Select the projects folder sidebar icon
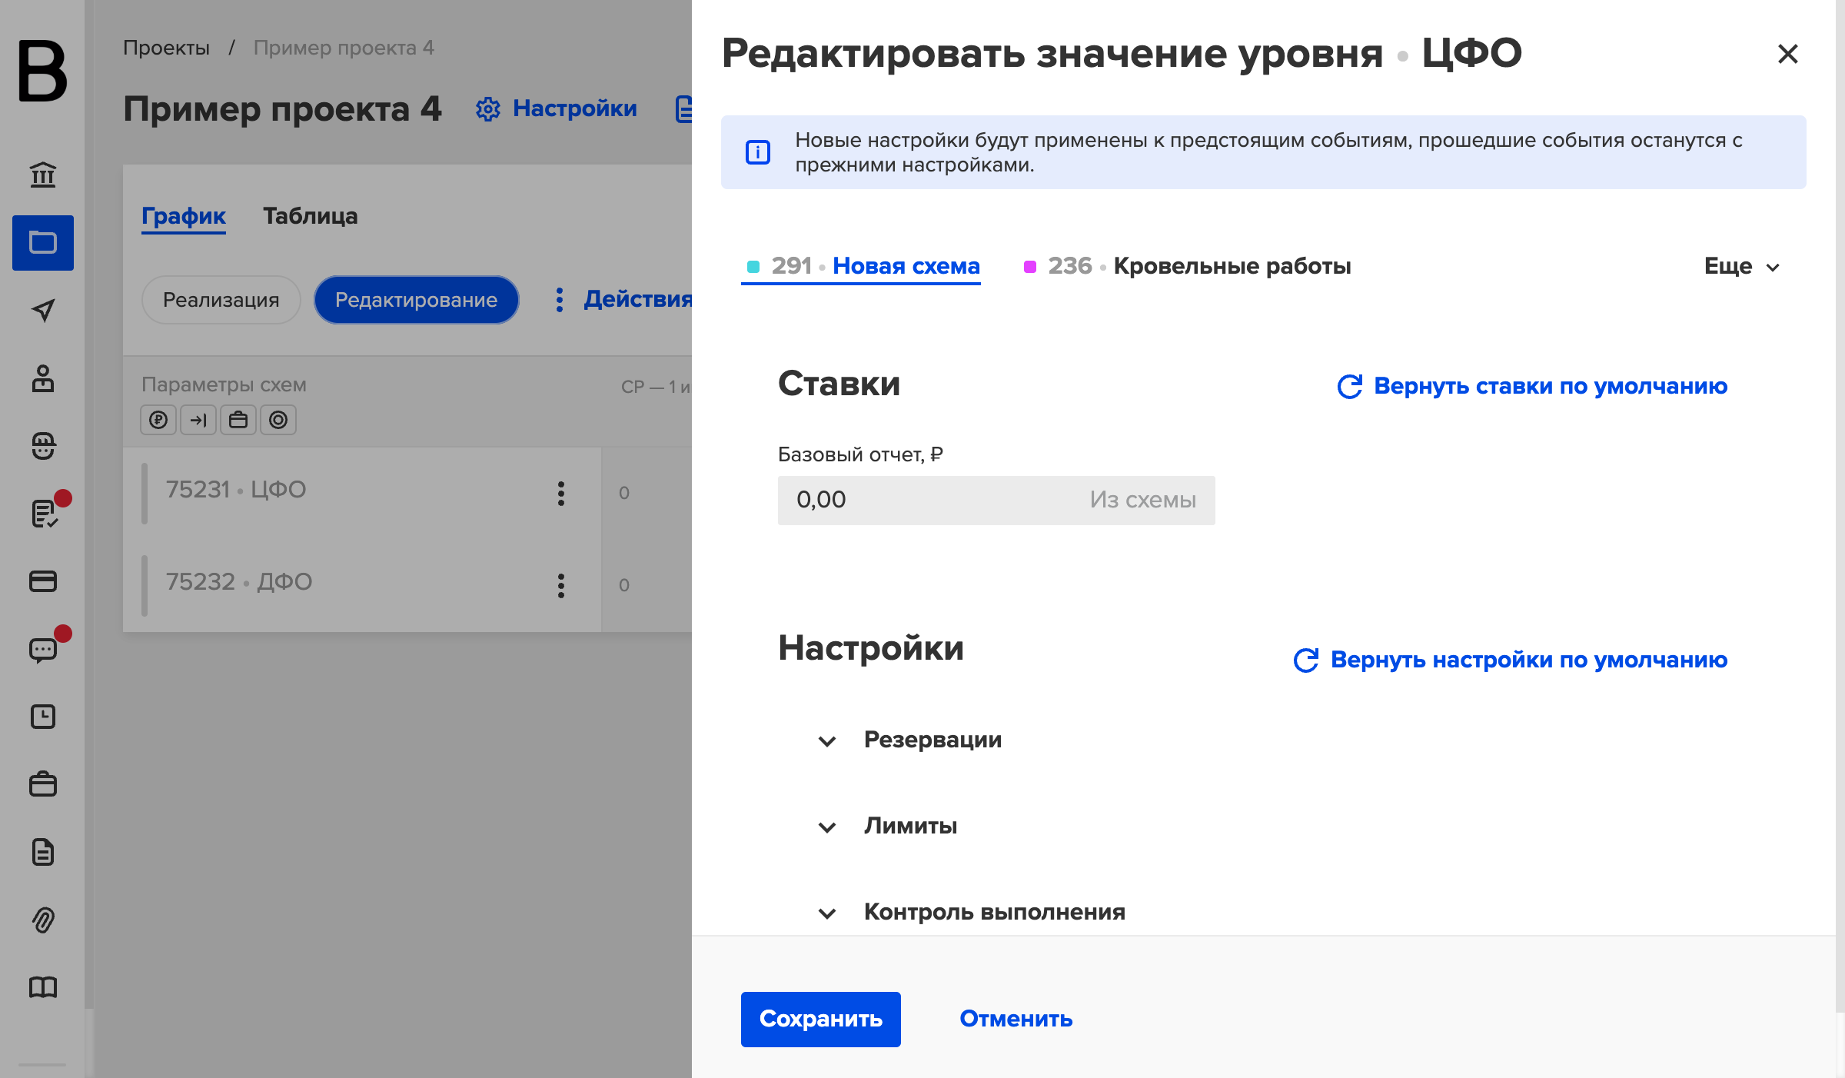 tap(43, 243)
